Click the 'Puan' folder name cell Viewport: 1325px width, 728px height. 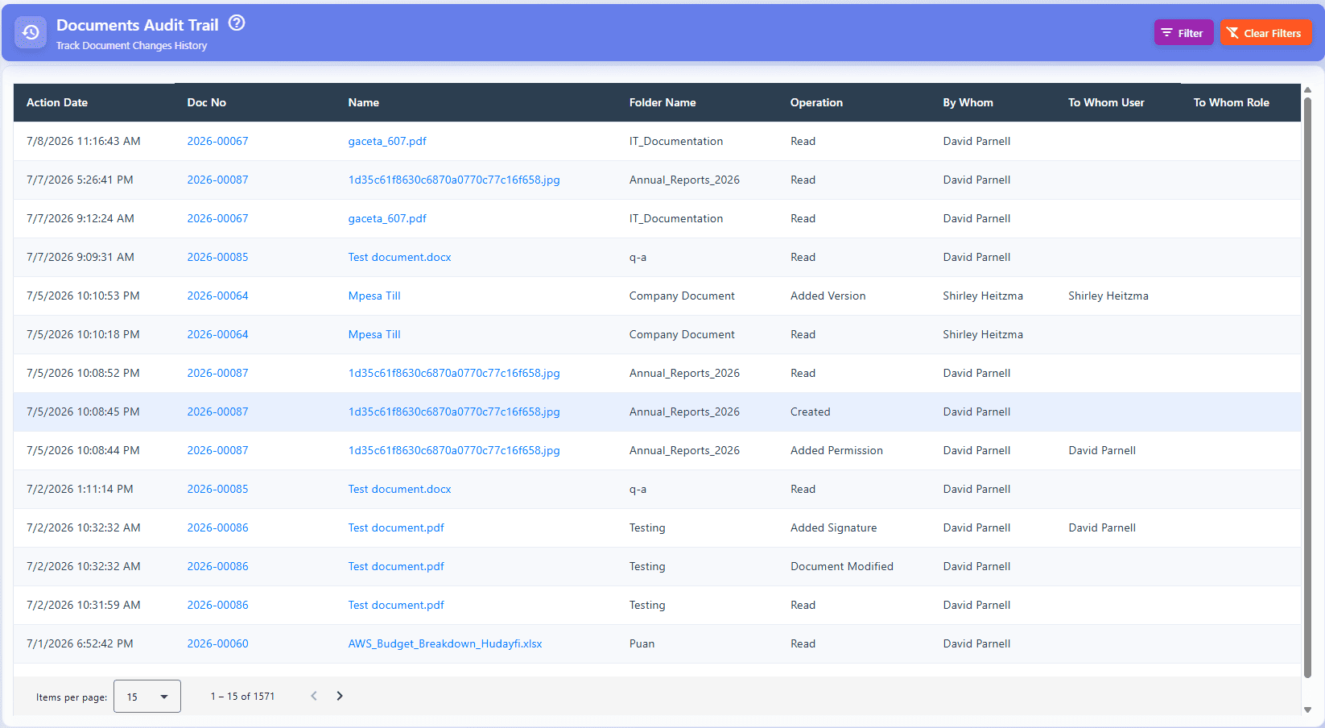[x=642, y=643]
